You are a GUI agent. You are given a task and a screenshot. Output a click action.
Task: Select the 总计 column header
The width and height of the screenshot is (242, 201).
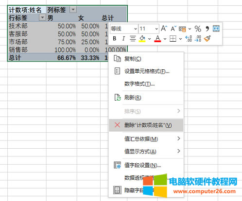[x=113, y=18]
